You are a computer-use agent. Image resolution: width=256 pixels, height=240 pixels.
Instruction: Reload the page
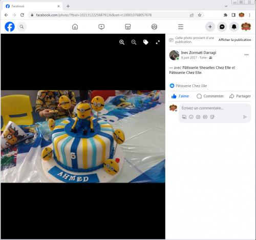pos(22,15)
